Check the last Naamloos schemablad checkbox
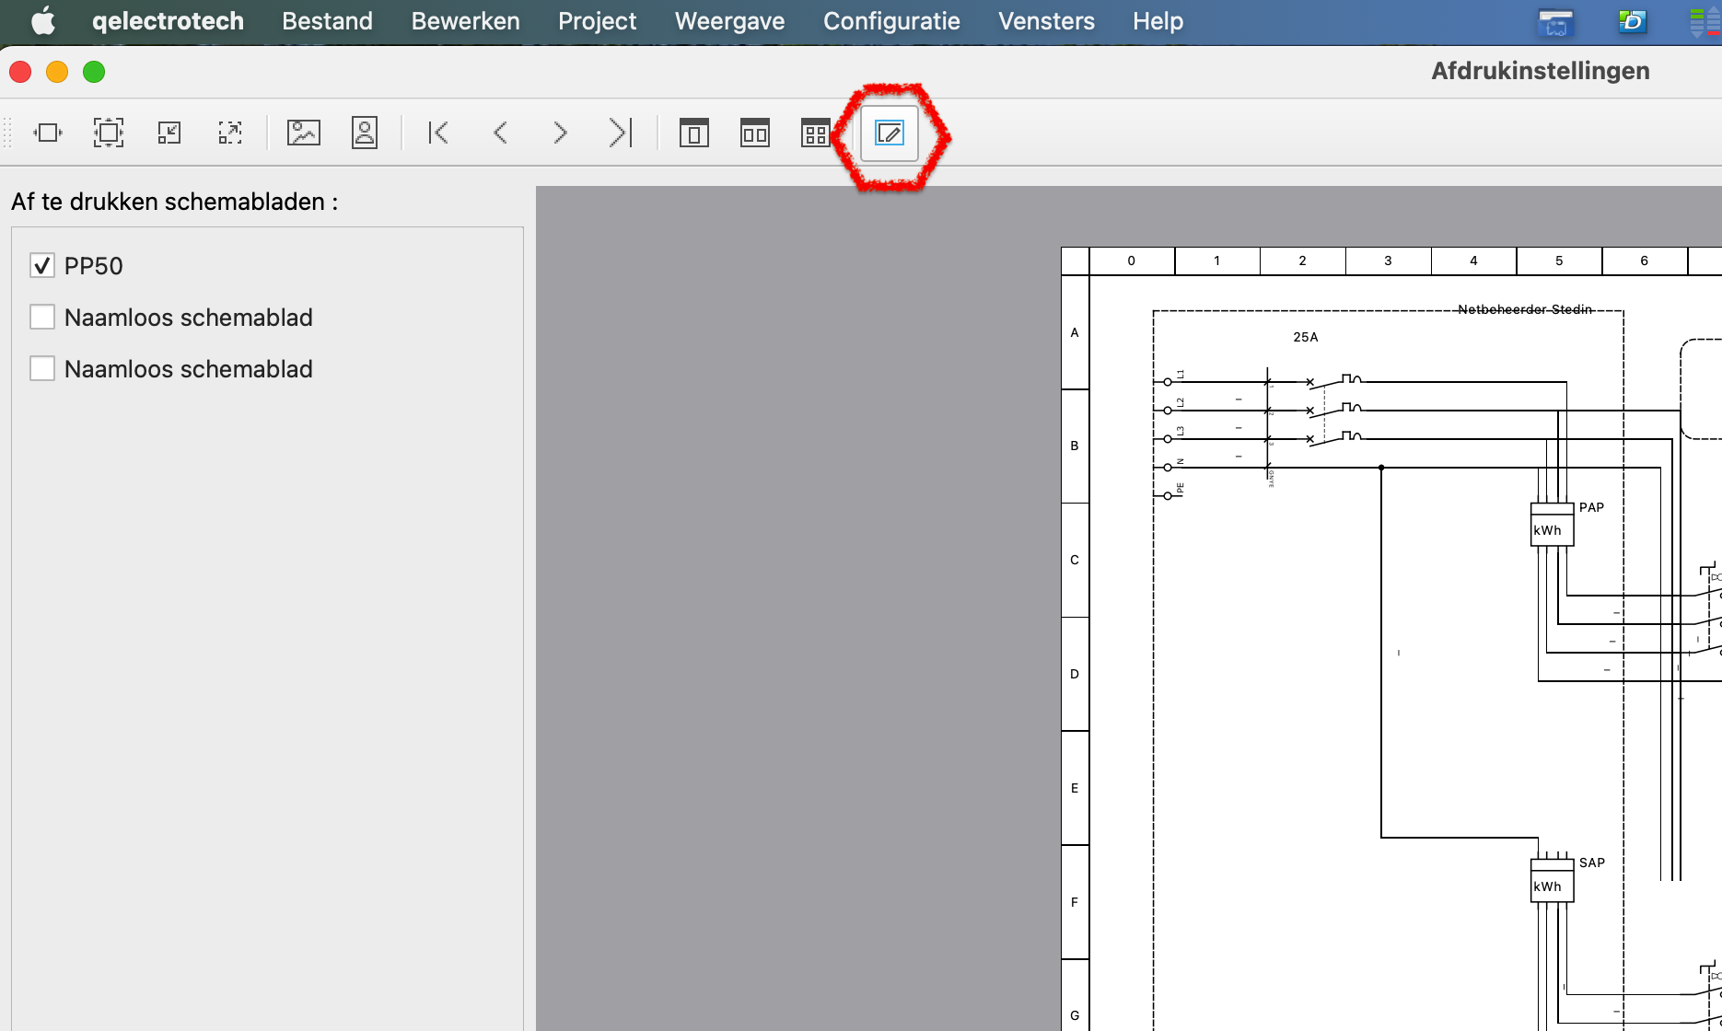Screen dimensions: 1722x1031 (x=42, y=369)
